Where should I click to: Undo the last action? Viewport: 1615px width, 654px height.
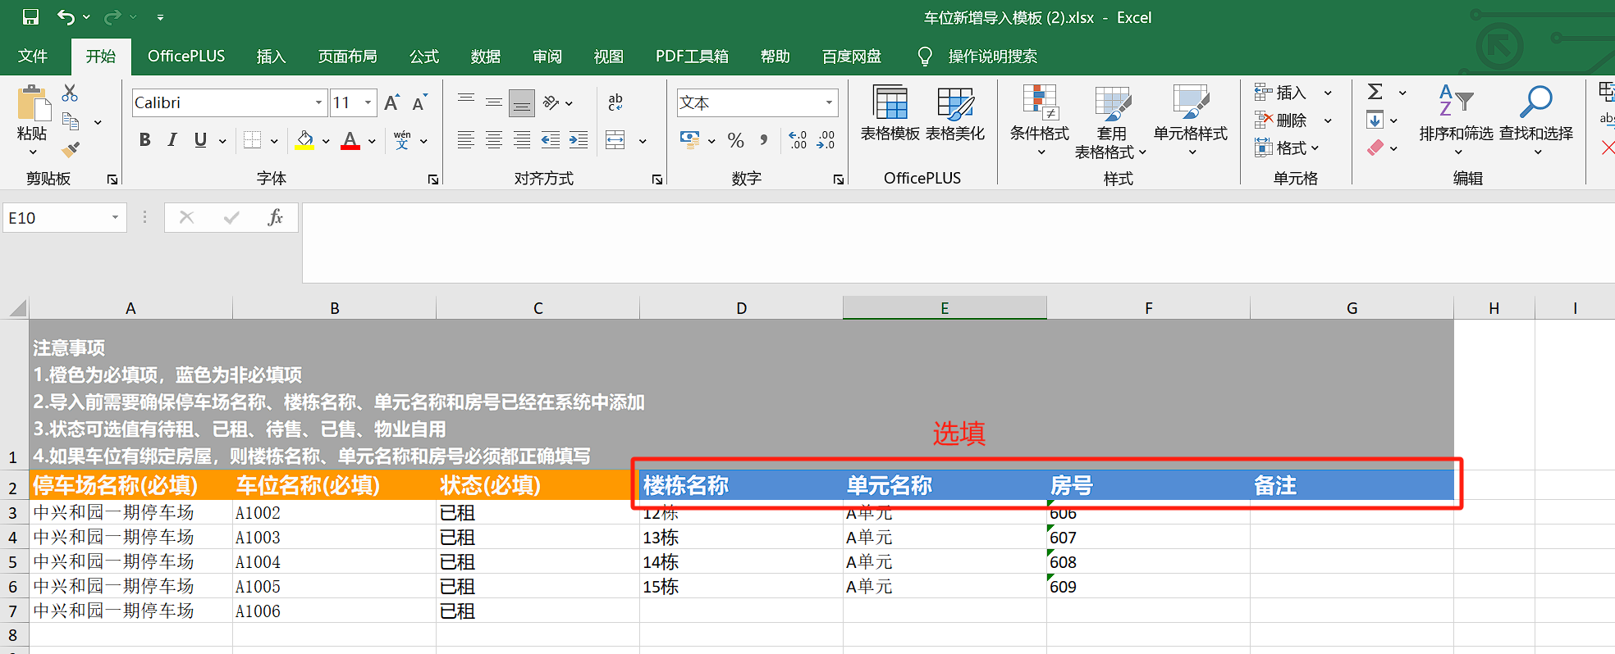(x=66, y=17)
